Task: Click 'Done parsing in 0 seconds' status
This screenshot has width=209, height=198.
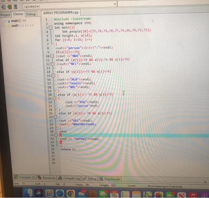Action: (165, 186)
